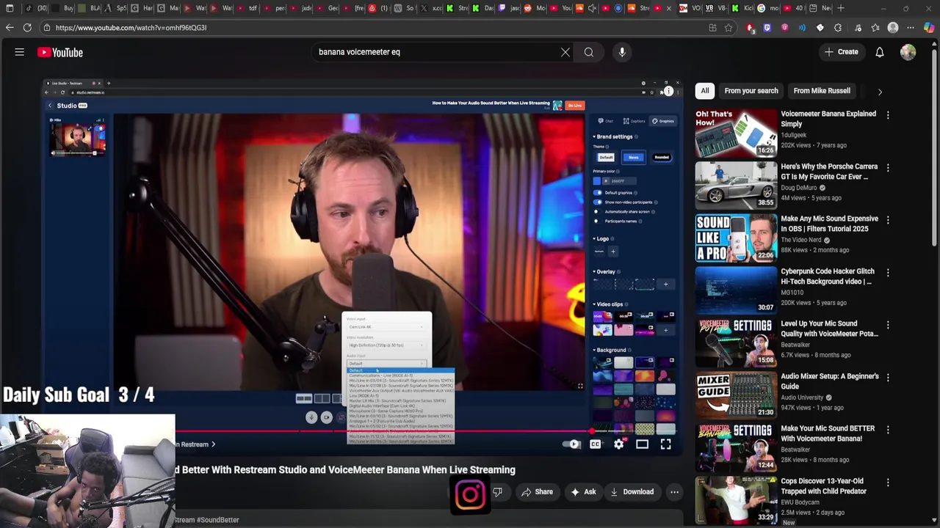Open the browser extensions puzzle icon

coord(839,28)
